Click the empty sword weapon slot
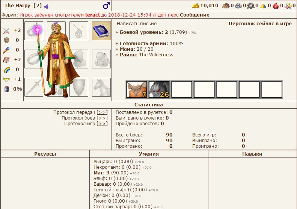The width and height of the screenshot is (297, 209). [x=34, y=87]
